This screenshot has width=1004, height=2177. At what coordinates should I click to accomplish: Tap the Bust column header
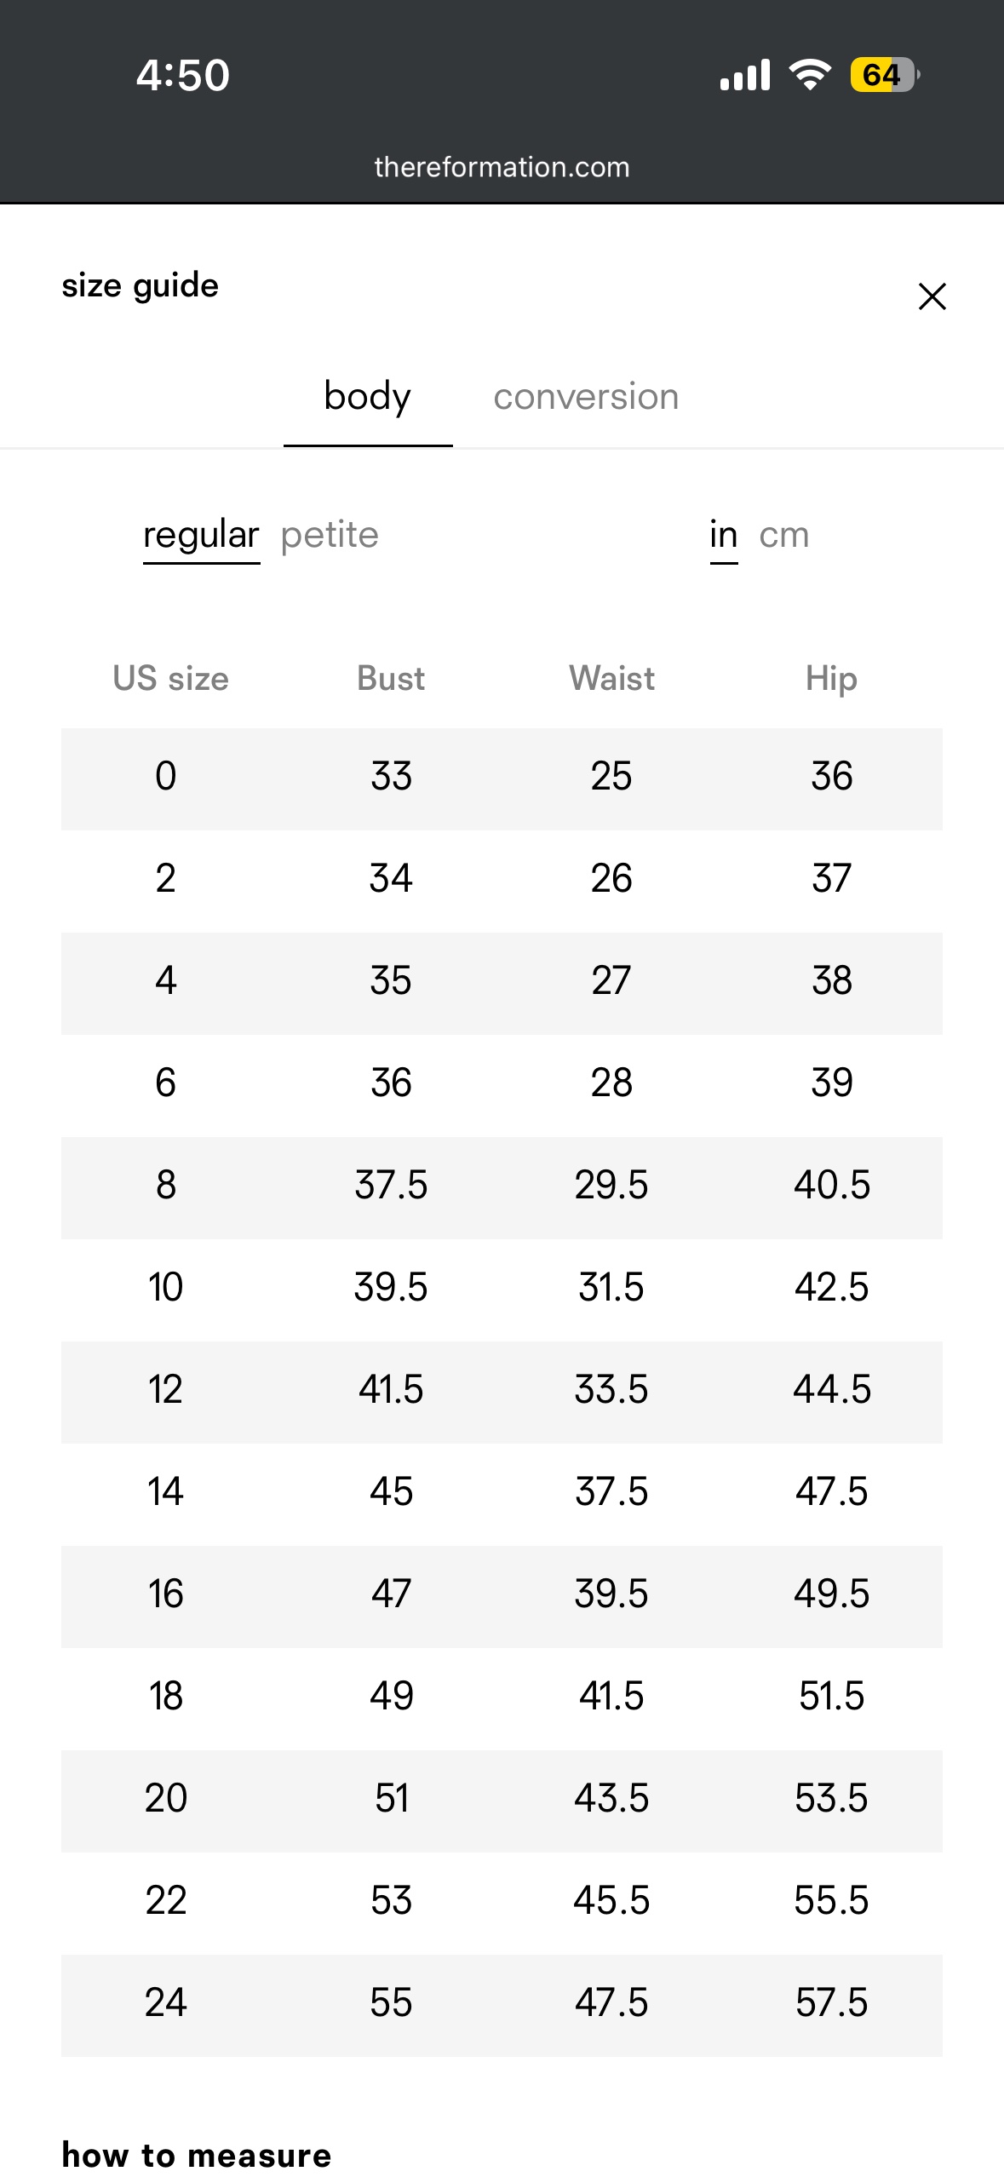pyautogui.click(x=391, y=679)
